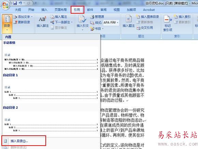Select the 手动表格 manual table preview
Screen dimensions: 198x149
[x=51, y=58]
